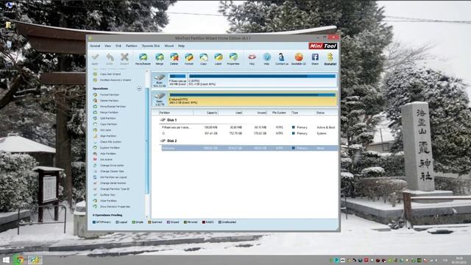Image resolution: width=471 pixels, height=265 pixels.
Task: Select the Move/Resize toolbar icon
Action: click(x=143, y=59)
